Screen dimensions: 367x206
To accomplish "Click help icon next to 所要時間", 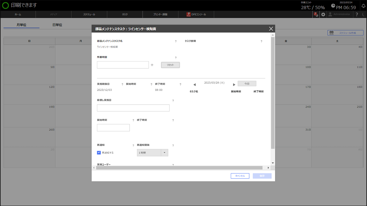I will 176,58.
